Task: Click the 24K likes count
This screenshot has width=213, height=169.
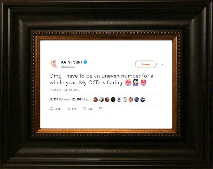Action: pos(90,109)
